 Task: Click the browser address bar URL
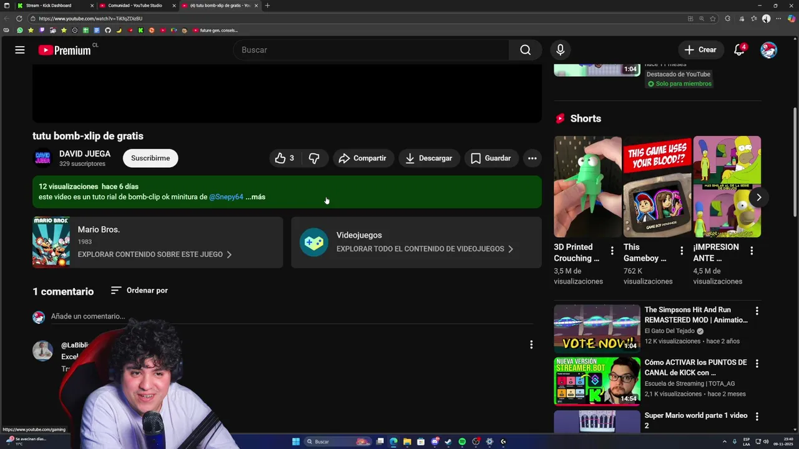(91, 19)
